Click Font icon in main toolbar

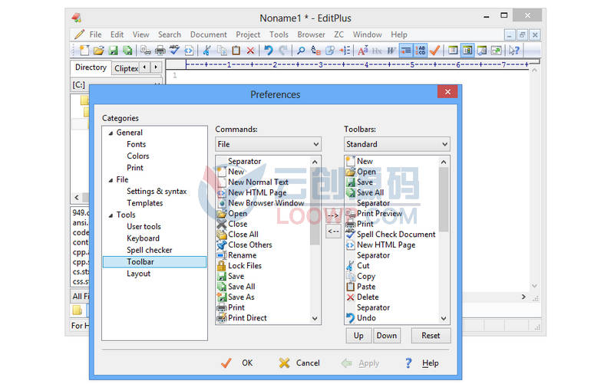coord(362,51)
